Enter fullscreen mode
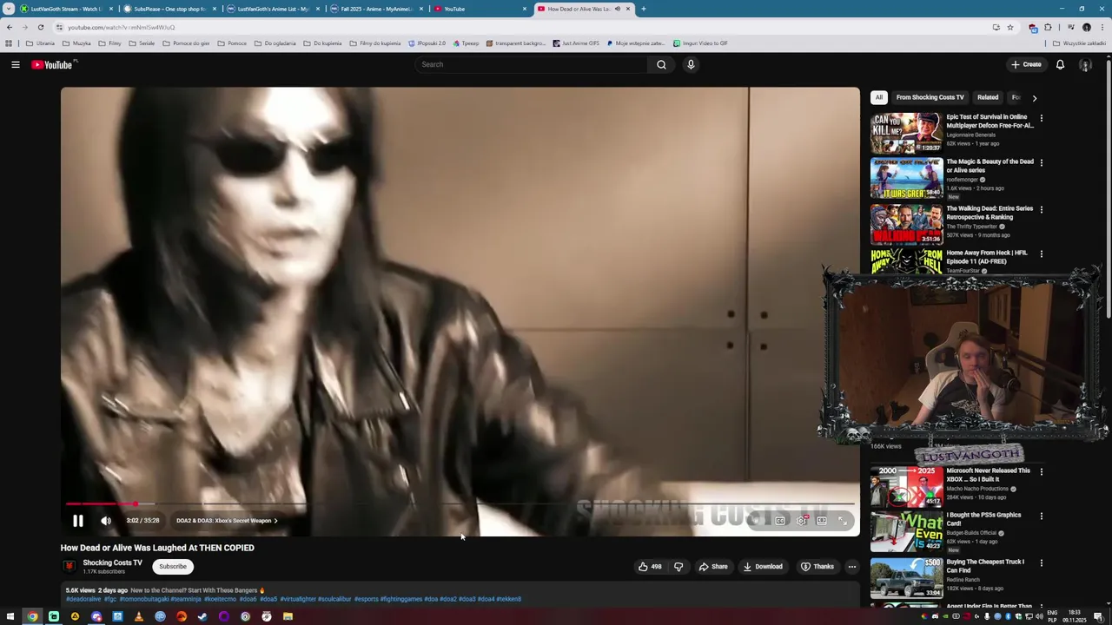 pyautogui.click(x=843, y=521)
